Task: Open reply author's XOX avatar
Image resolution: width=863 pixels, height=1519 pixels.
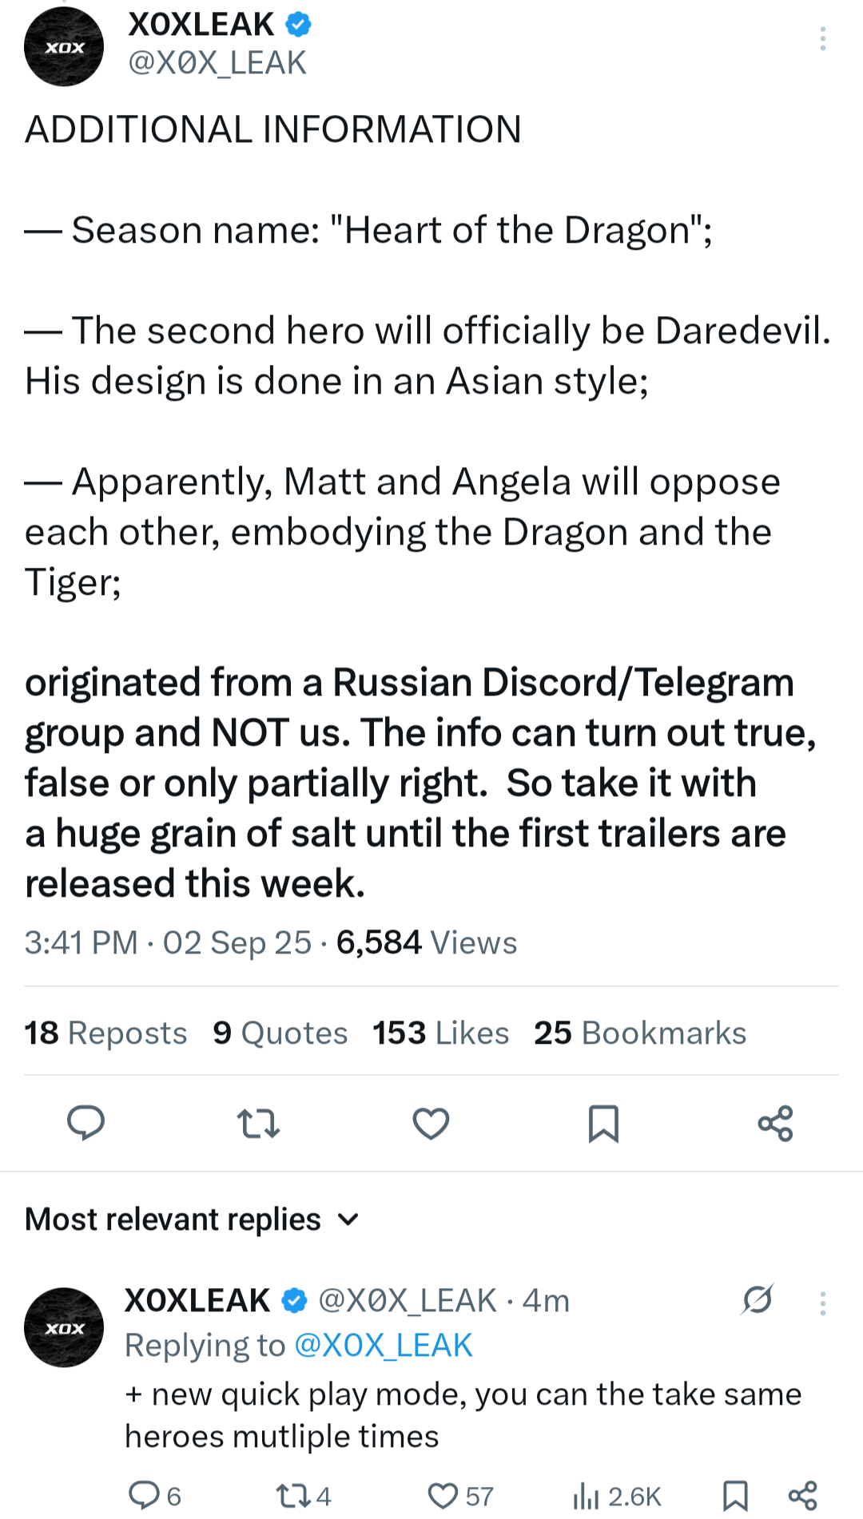Action: click(x=64, y=1327)
